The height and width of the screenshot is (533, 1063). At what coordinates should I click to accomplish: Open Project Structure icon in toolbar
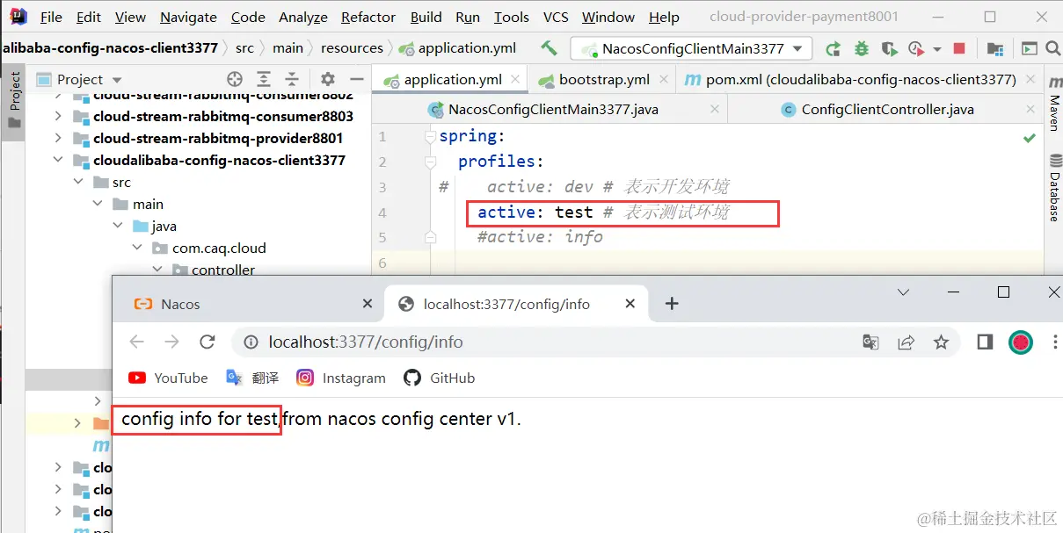click(x=995, y=49)
